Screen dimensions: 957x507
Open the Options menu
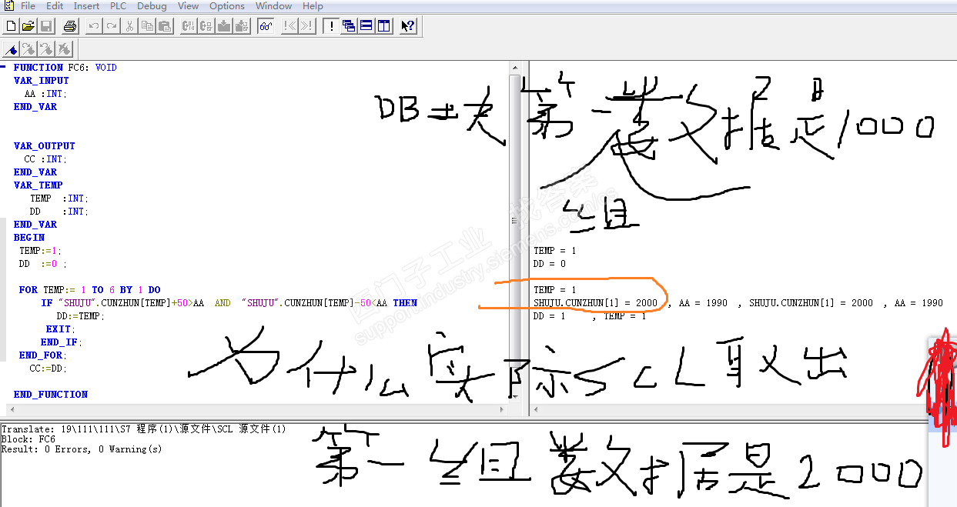click(x=227, y=6)
